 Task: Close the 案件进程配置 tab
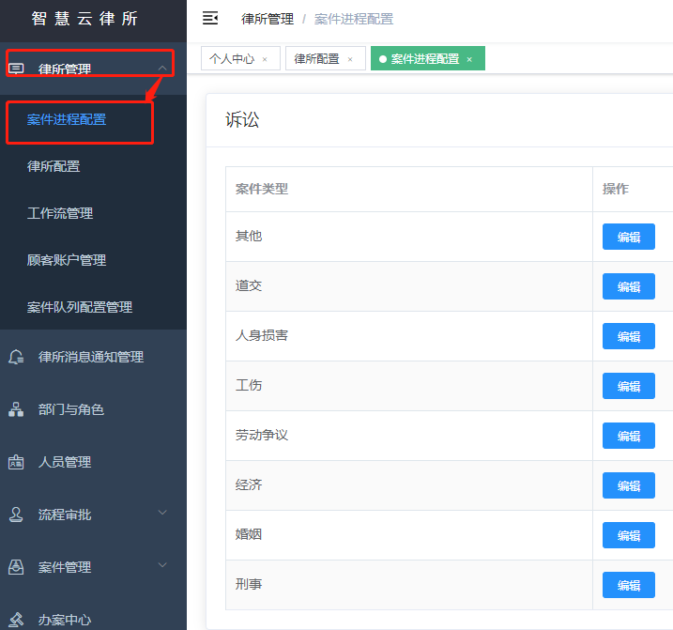pos(469,59)
